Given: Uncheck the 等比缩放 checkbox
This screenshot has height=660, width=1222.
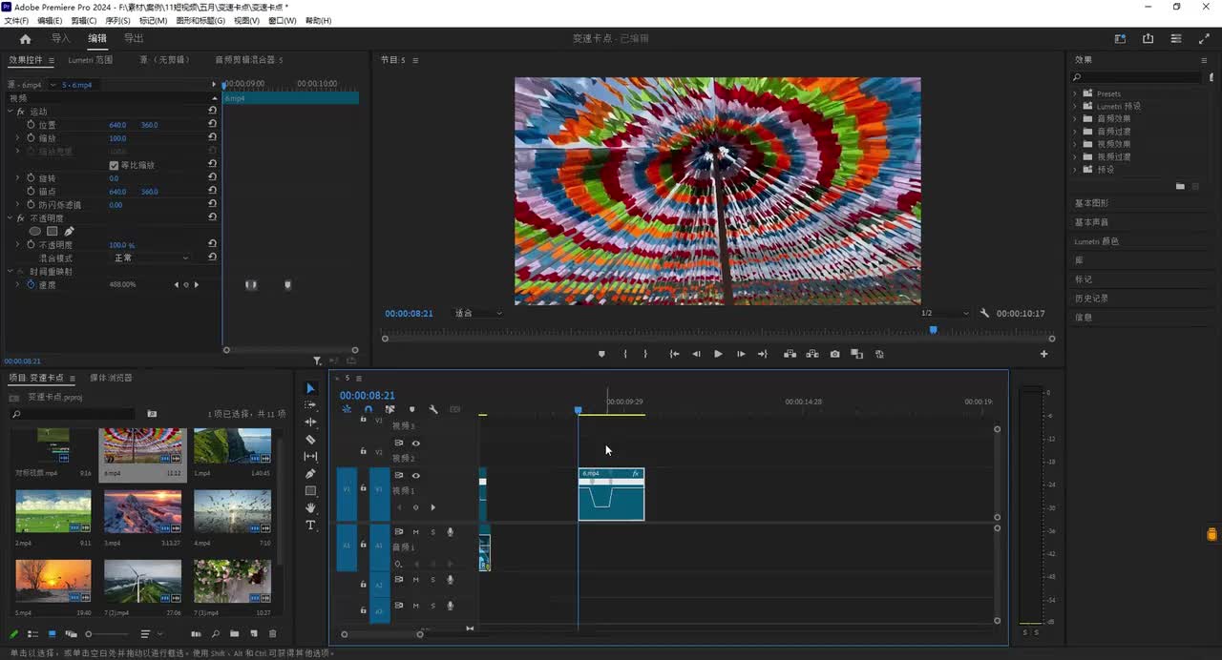Looking at the screenshot, I should click(115, 165).
